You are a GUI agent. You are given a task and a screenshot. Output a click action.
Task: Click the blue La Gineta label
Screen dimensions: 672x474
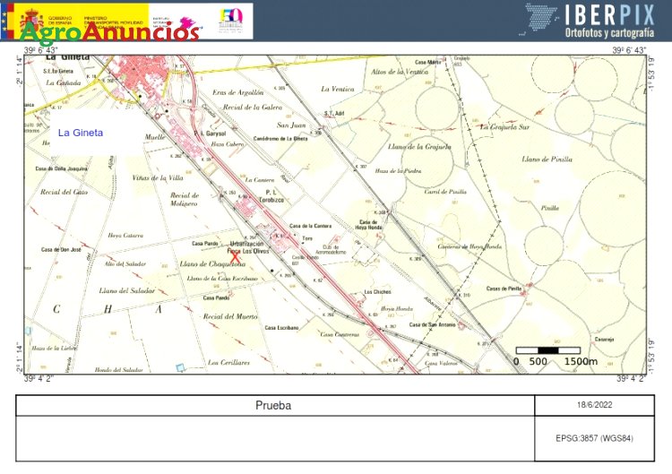click(81, 133)
